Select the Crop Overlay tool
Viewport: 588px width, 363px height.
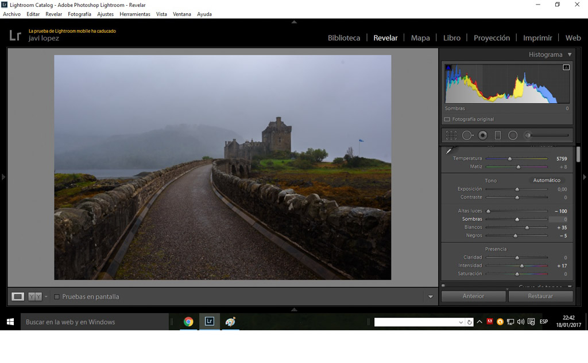point(451,135)
